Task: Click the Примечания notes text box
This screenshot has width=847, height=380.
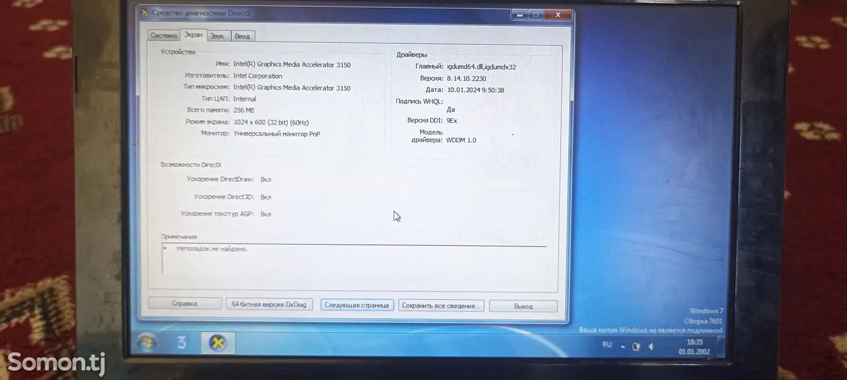Action: [x=354, y=259]
